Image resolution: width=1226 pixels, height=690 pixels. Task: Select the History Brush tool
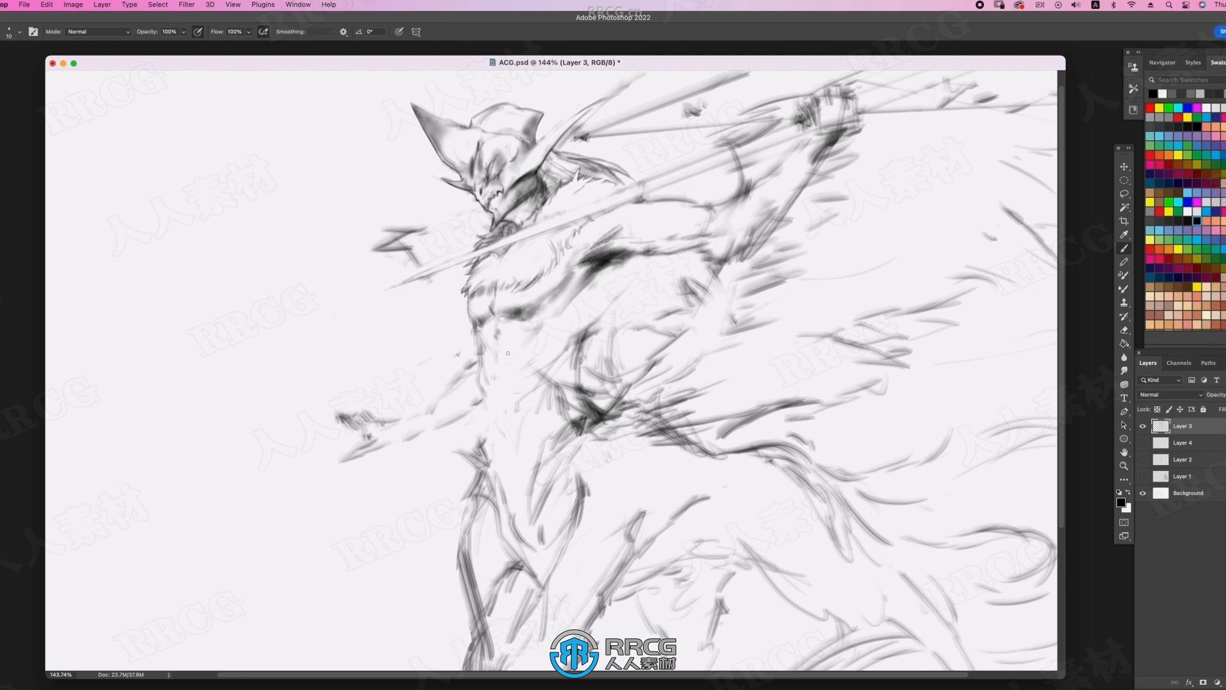click(x=1124, y=316)
